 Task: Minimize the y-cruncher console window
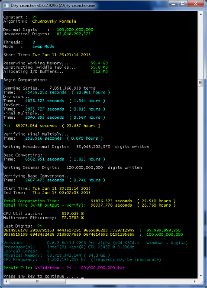coord(173,3)
